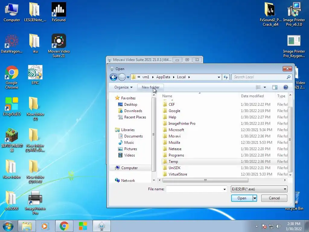Select the LESLIENote folder on desktop
Viewport: 309px width, 232px height.
(35, 12)
